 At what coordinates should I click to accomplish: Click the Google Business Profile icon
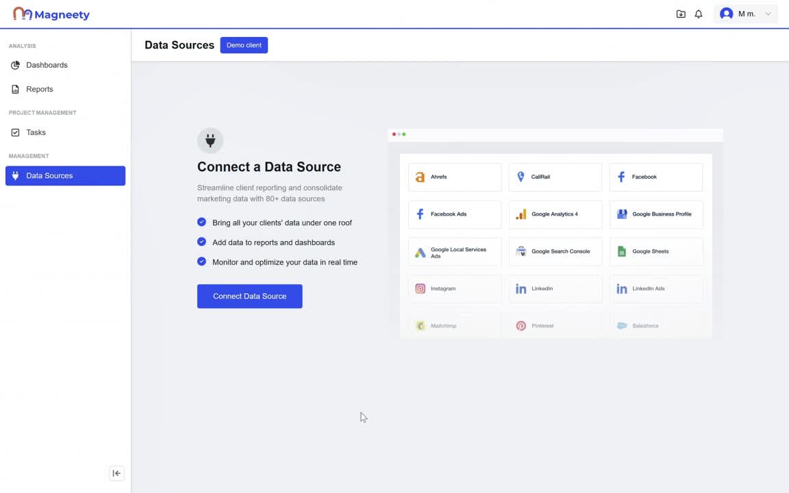[x=622, y=214]
